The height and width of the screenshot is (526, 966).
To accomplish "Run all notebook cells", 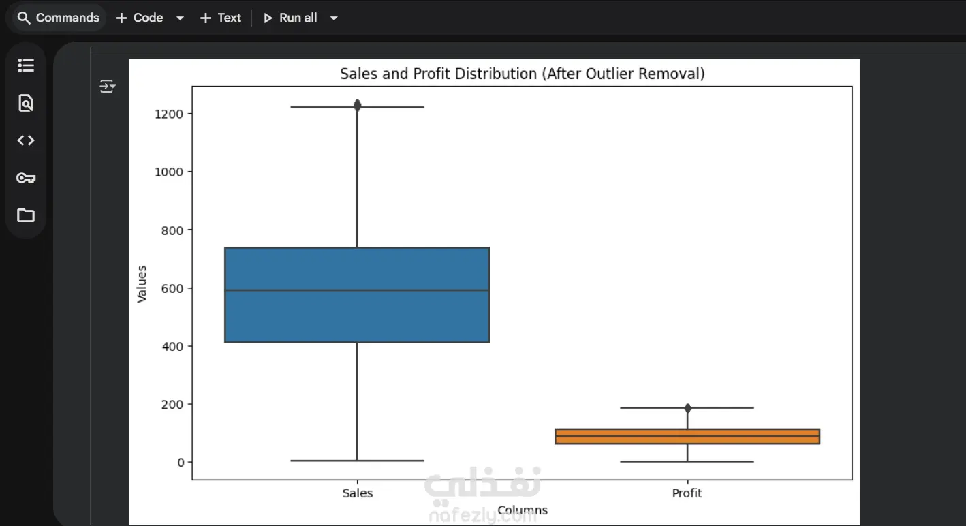I will [x=290, y=18].
